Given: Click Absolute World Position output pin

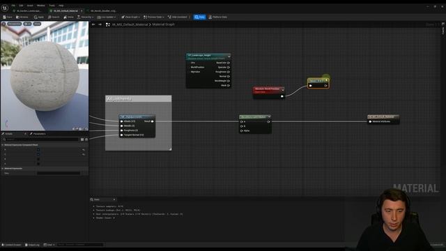Looking at the screenshot, I should (x=282, y=96).
